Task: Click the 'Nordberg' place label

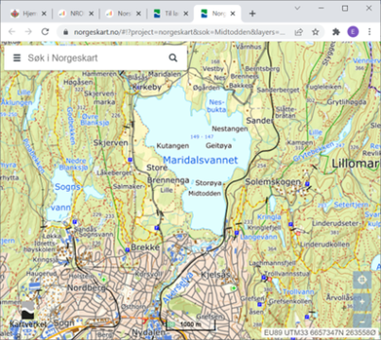Action: [86, 288]
